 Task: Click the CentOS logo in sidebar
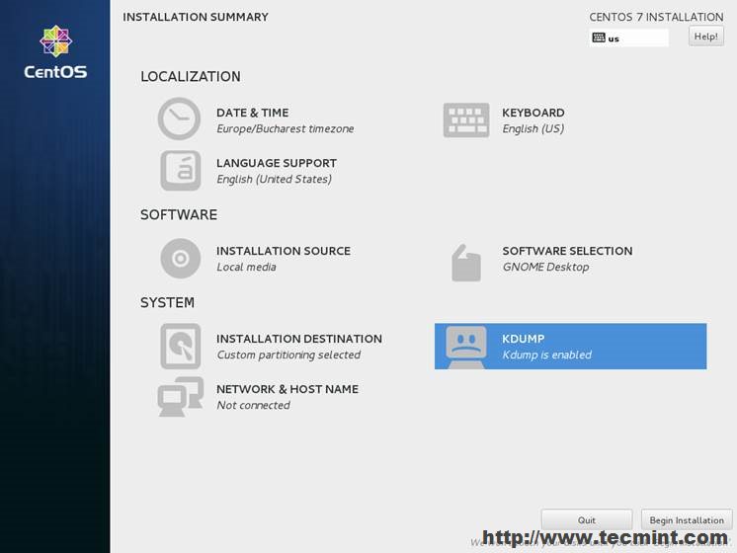[x=55, y=52]
